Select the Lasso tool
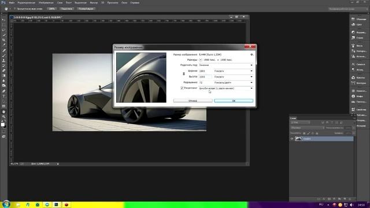 click(3, 30)
